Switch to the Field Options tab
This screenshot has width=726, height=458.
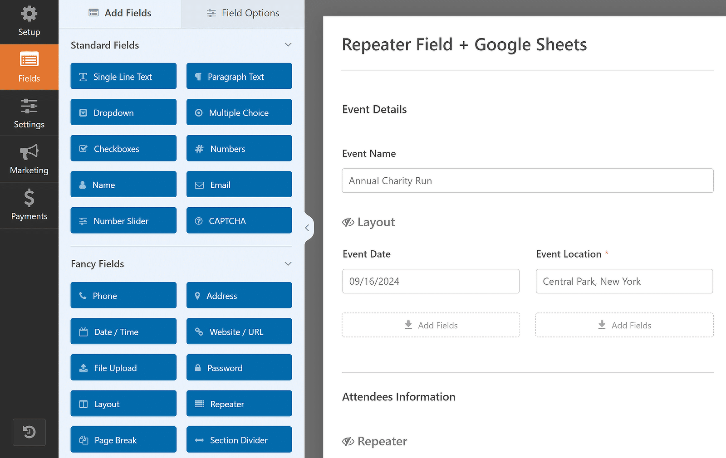click(x=243, y=13)
